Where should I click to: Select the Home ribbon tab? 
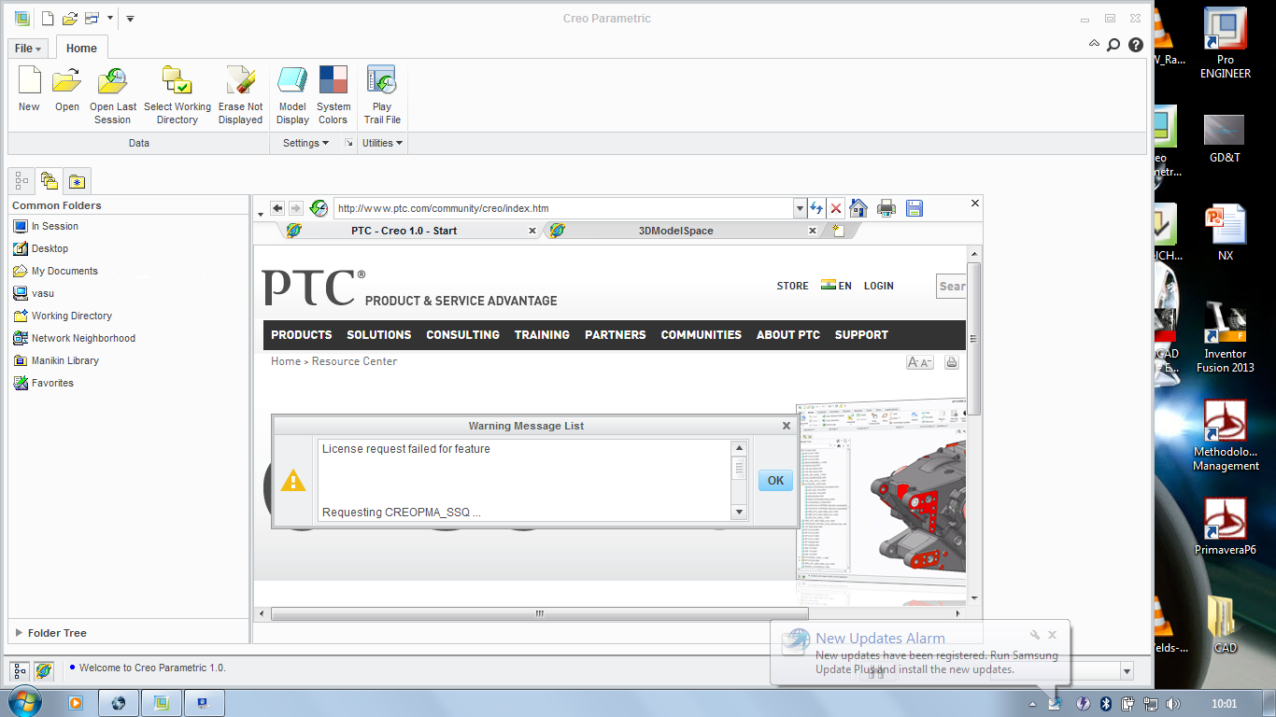[x=81, y=48]
